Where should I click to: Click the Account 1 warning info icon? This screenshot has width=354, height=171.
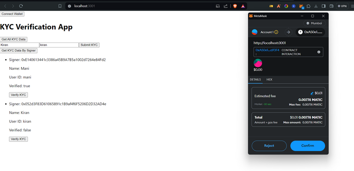[x=276, y=32]
